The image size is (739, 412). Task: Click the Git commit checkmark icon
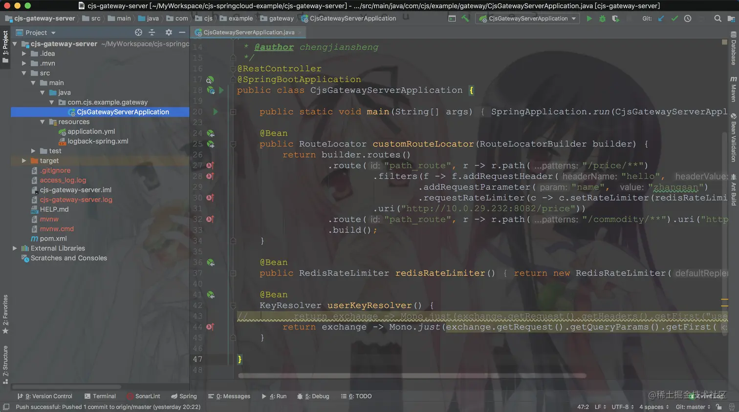click(x=674, y=19)
